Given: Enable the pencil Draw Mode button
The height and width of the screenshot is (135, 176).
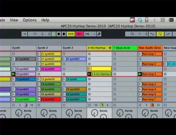Looking at the screenshot, I should [99, 34].
